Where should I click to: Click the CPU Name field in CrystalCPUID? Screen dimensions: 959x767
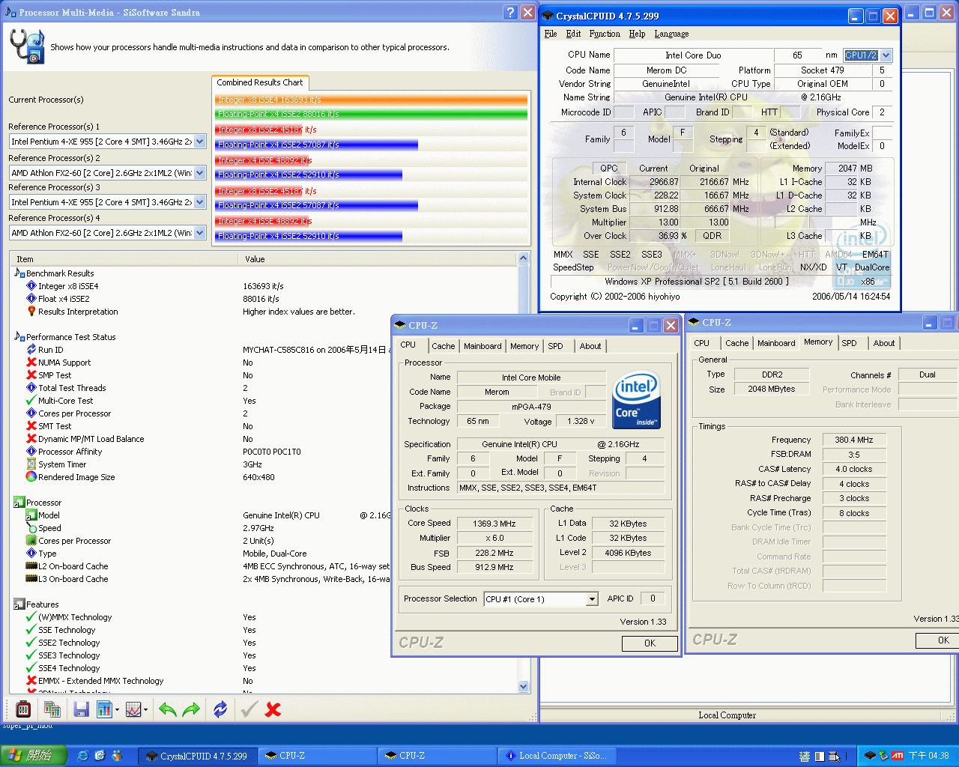click(x=693, y=55)
